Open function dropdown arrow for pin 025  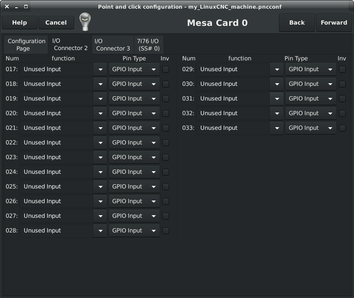tap(100, 187)
